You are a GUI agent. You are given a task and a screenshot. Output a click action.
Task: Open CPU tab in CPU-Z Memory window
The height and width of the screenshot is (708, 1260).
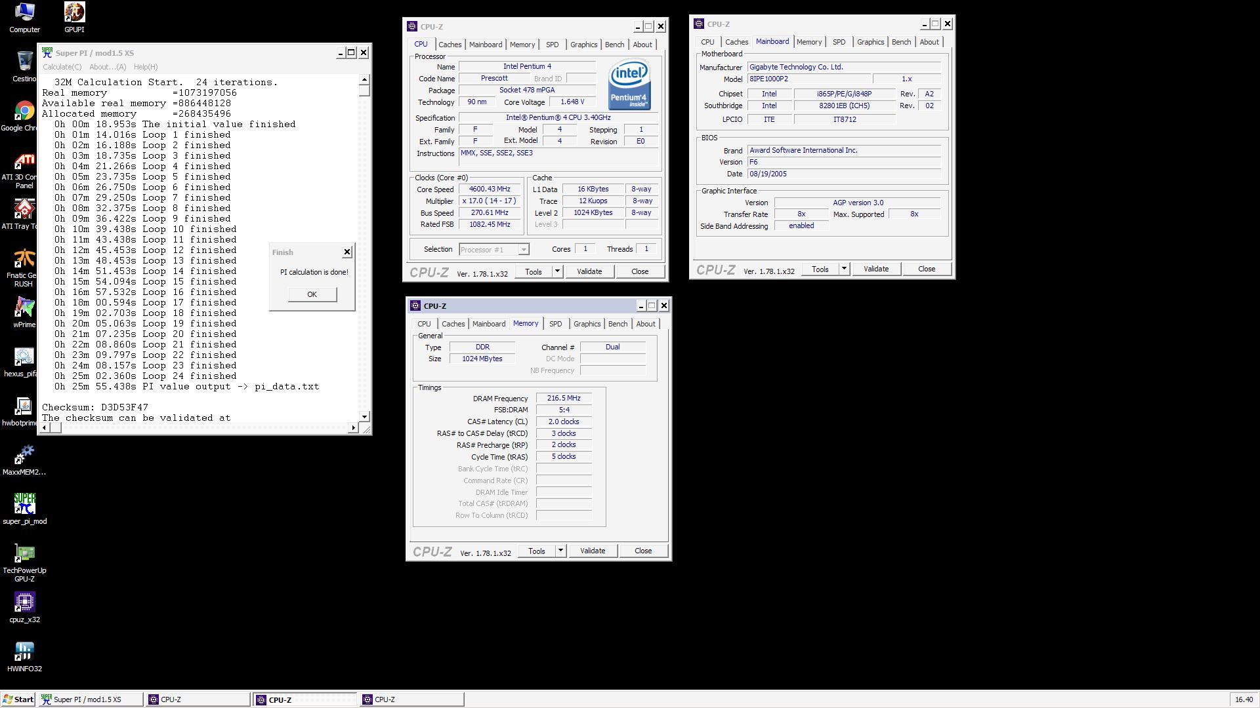click(424, 324)
